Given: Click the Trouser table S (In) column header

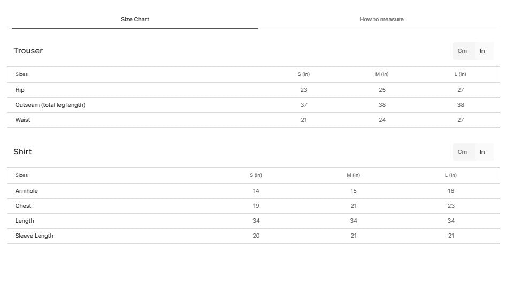Looking at the screenshot, I should point(303,74).
